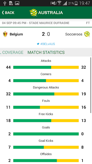Tap the battery charging icon
Screen dimensions: 92x164
click(x=76, y=3)
